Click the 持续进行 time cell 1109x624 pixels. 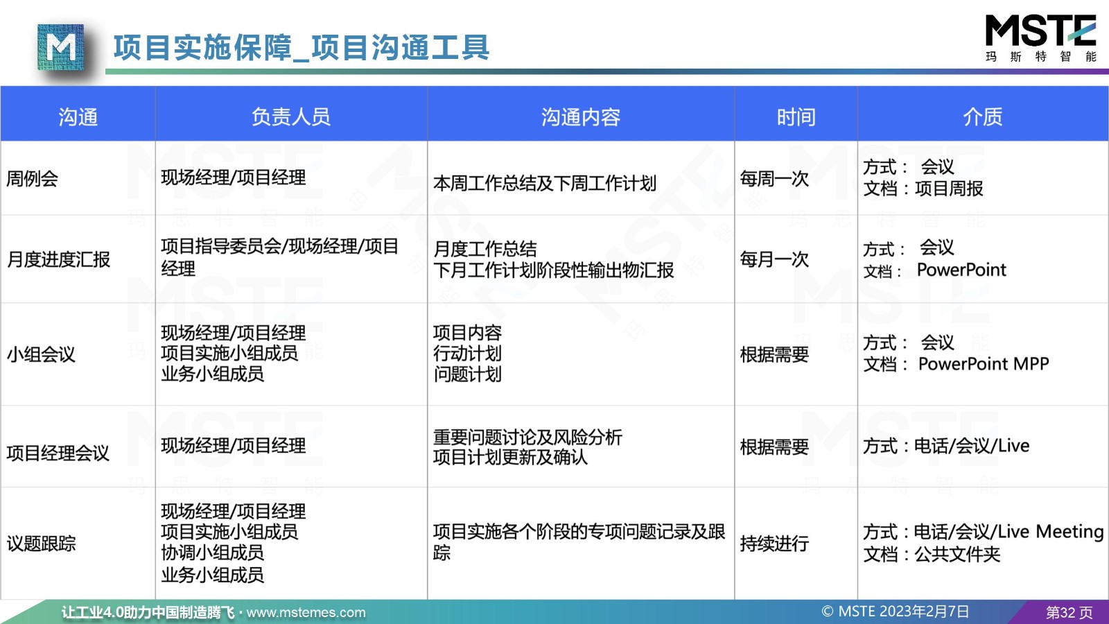[x=774, y=544]
